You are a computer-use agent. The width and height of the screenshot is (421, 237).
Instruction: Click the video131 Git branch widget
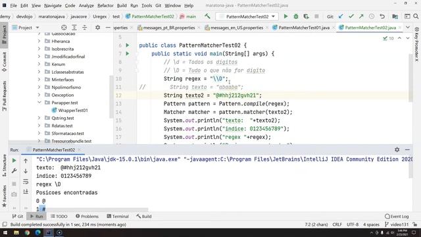pos(397,224)
